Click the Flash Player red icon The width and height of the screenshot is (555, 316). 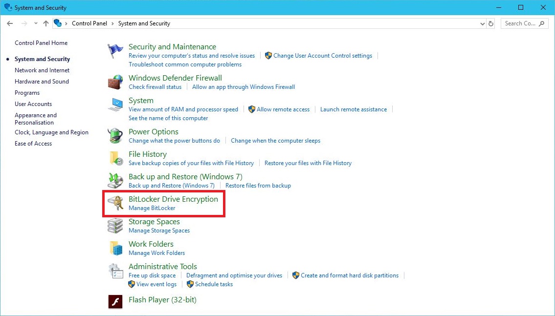(115, 301)
